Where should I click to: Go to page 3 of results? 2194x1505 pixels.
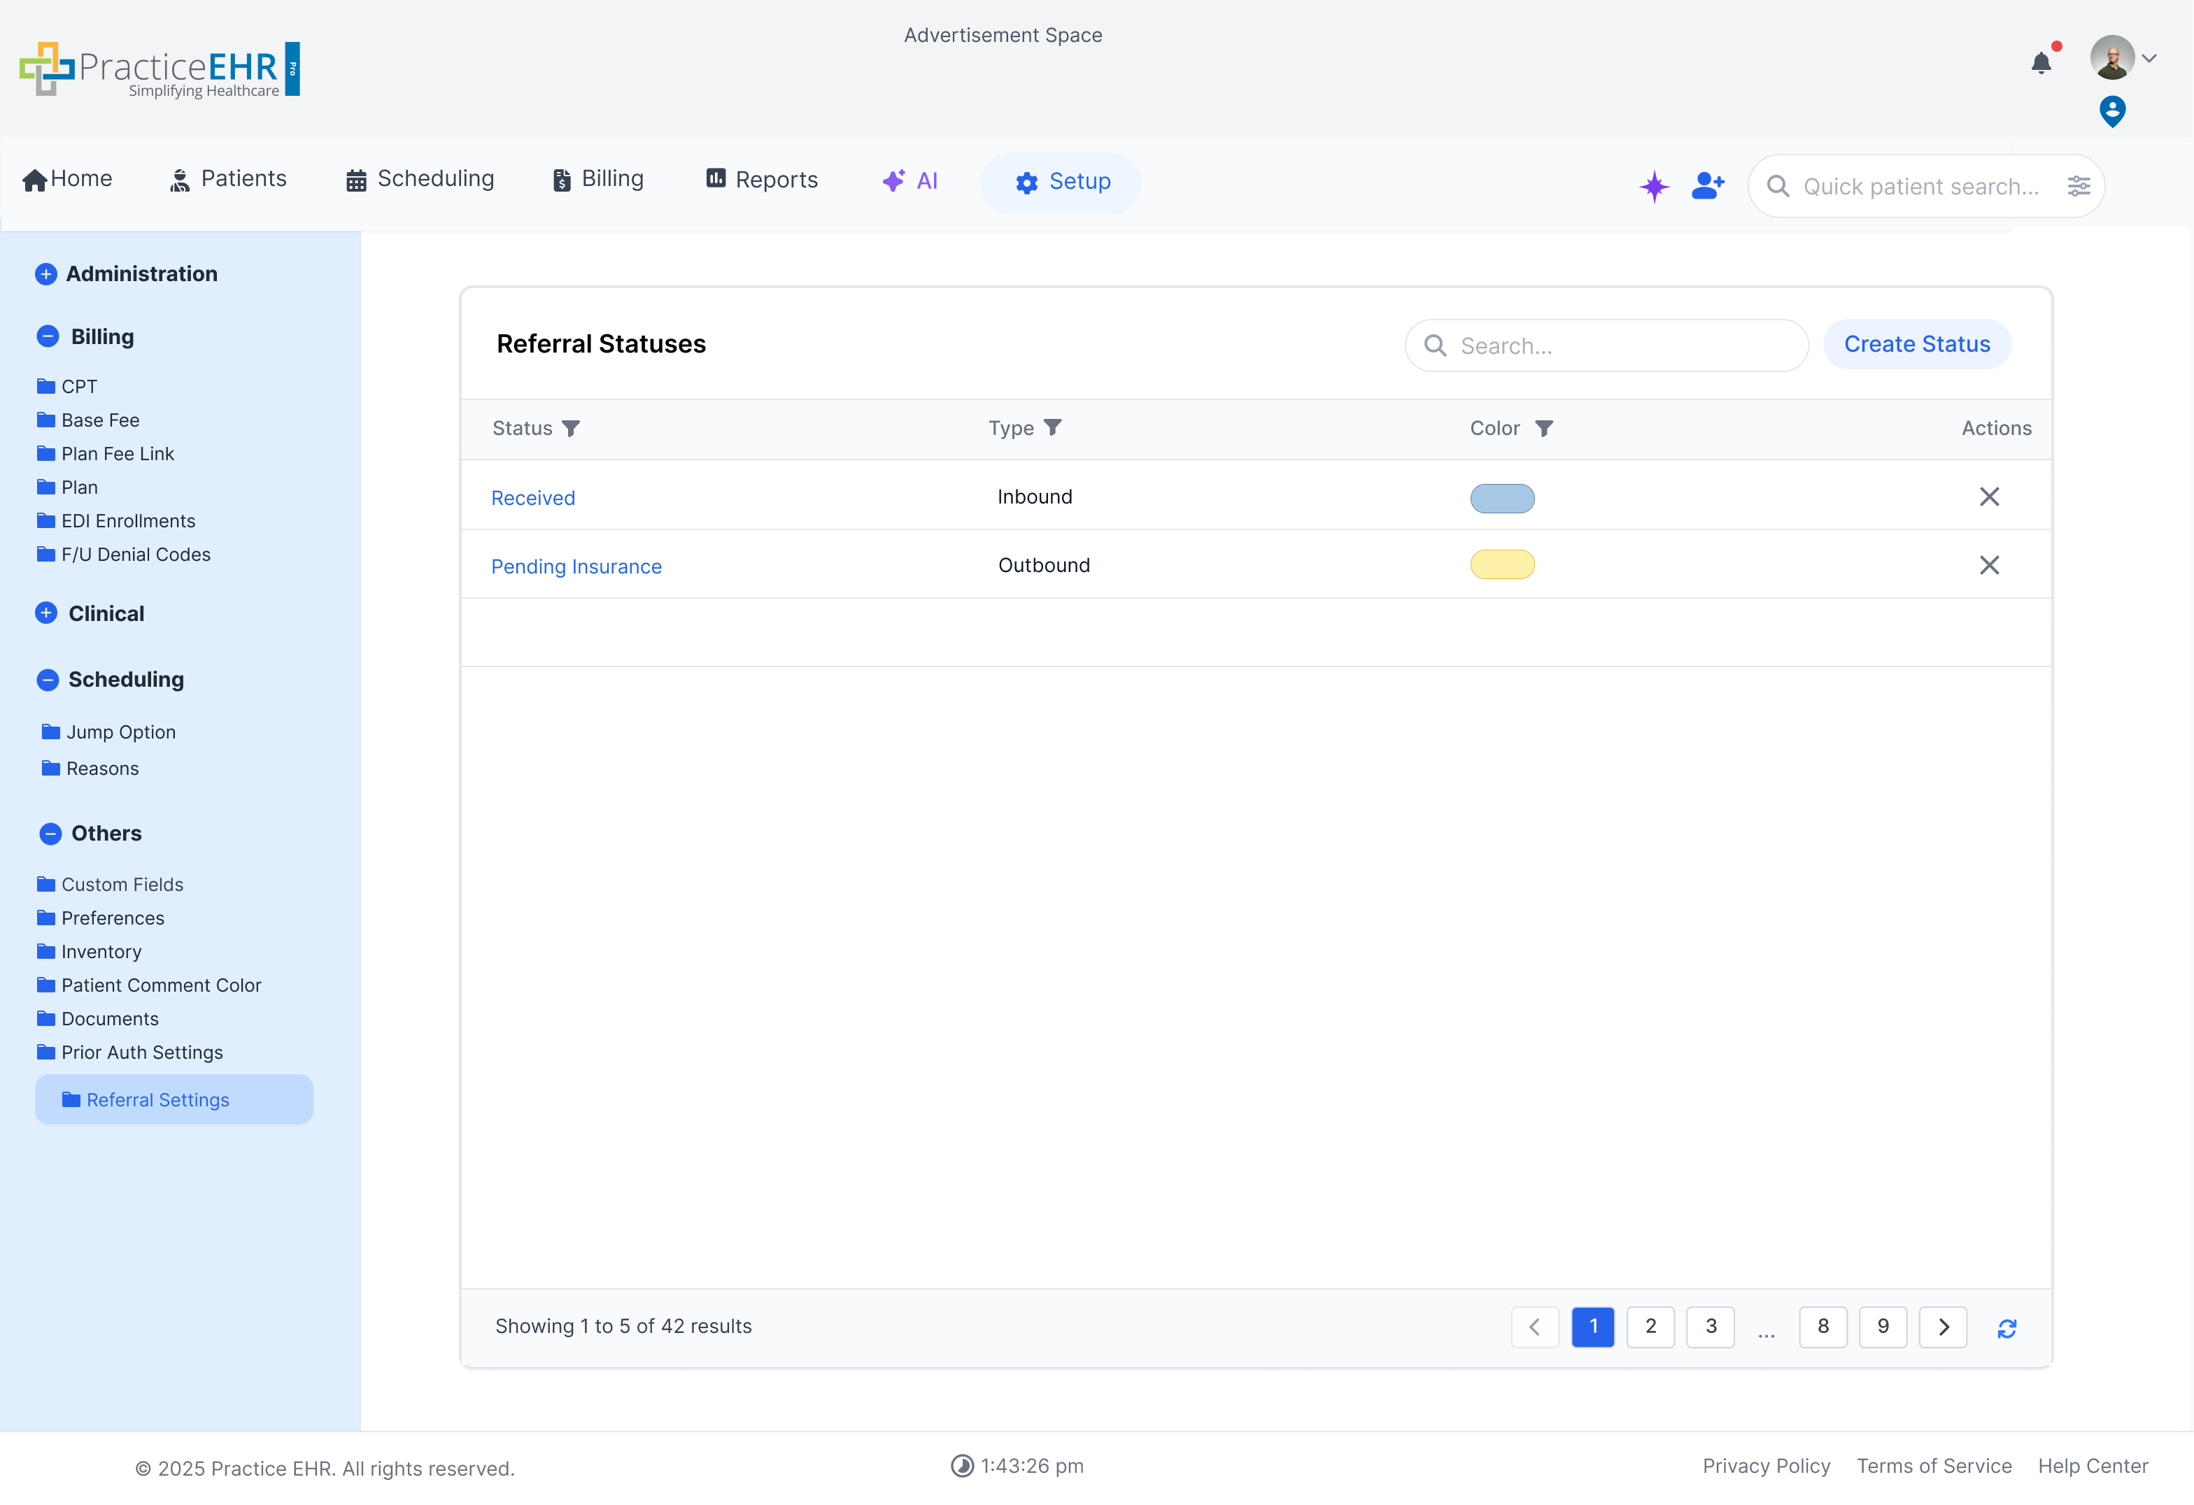(x=1710, y=1327)
